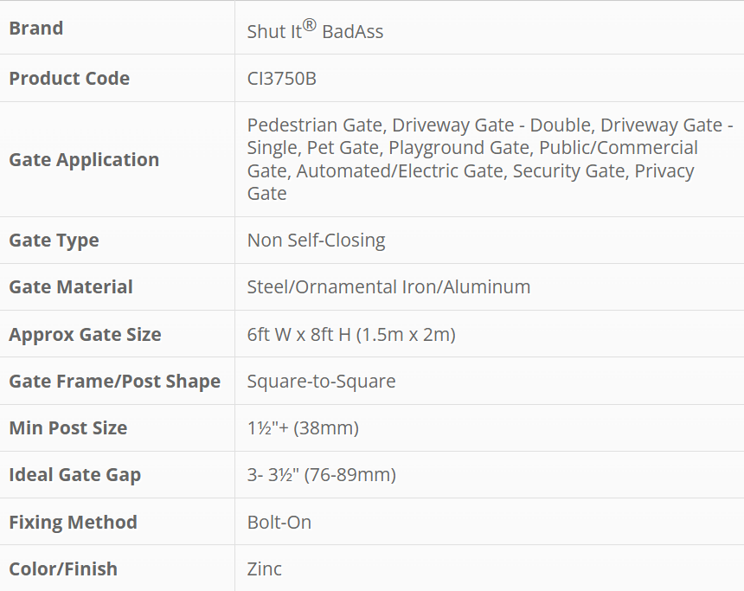Click the Brand row label
Viewport: 744px width, 591px height.
[36, 29]
